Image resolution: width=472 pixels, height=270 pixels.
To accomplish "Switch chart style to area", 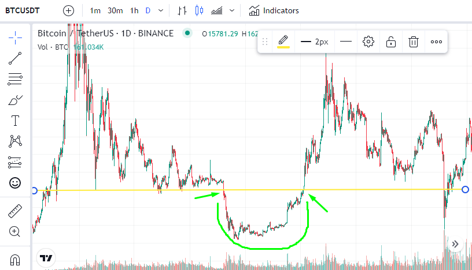I will [217, 11].
